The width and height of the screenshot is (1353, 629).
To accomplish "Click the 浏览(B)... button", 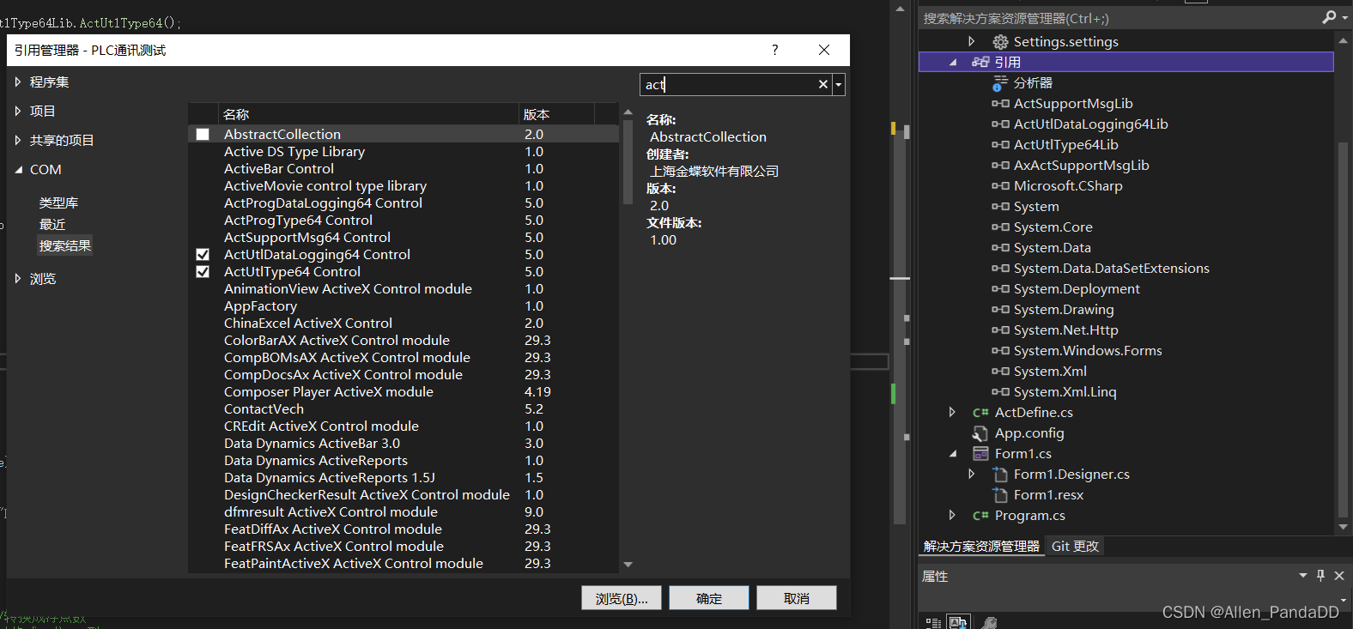I will point(622,598).
